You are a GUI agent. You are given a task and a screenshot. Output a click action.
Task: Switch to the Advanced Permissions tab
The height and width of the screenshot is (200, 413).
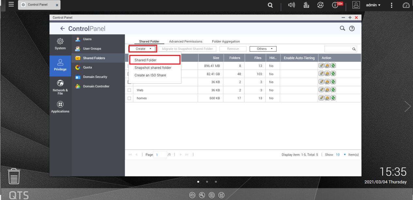[185, 41]
